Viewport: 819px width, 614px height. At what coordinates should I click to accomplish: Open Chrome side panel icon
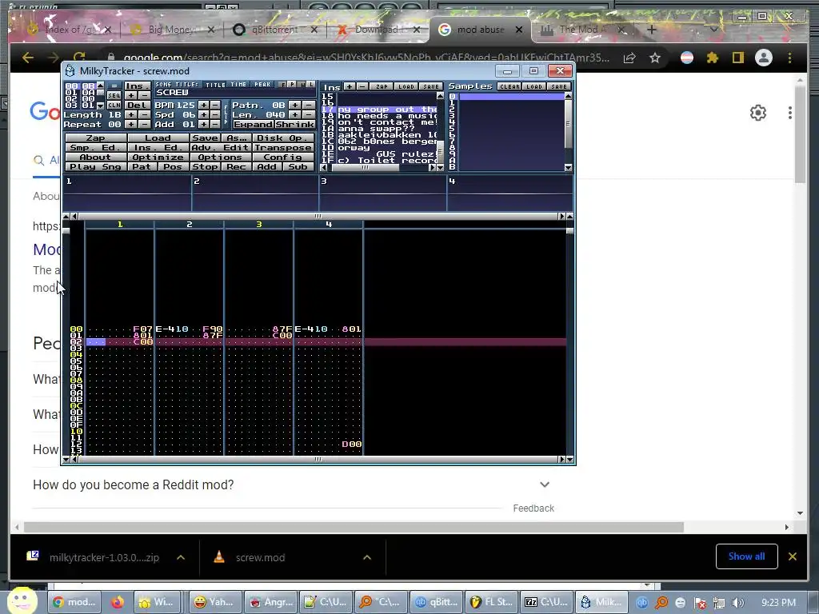click(737, 58)
